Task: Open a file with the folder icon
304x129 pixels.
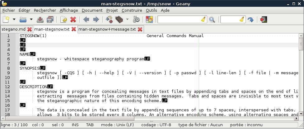Action: 23,19
